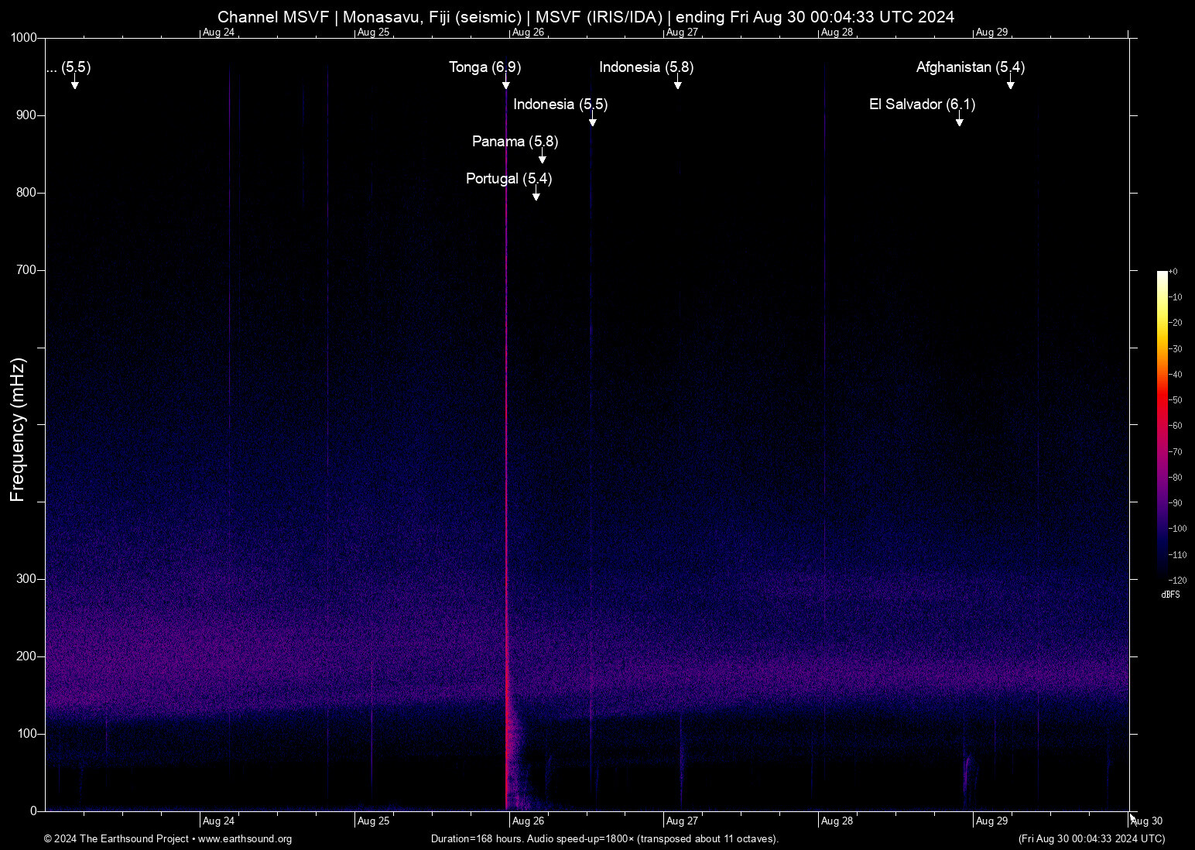Click the arrow below Afghanistan (5.4)
The image size is (1195, 850).
click(1010, 84)
